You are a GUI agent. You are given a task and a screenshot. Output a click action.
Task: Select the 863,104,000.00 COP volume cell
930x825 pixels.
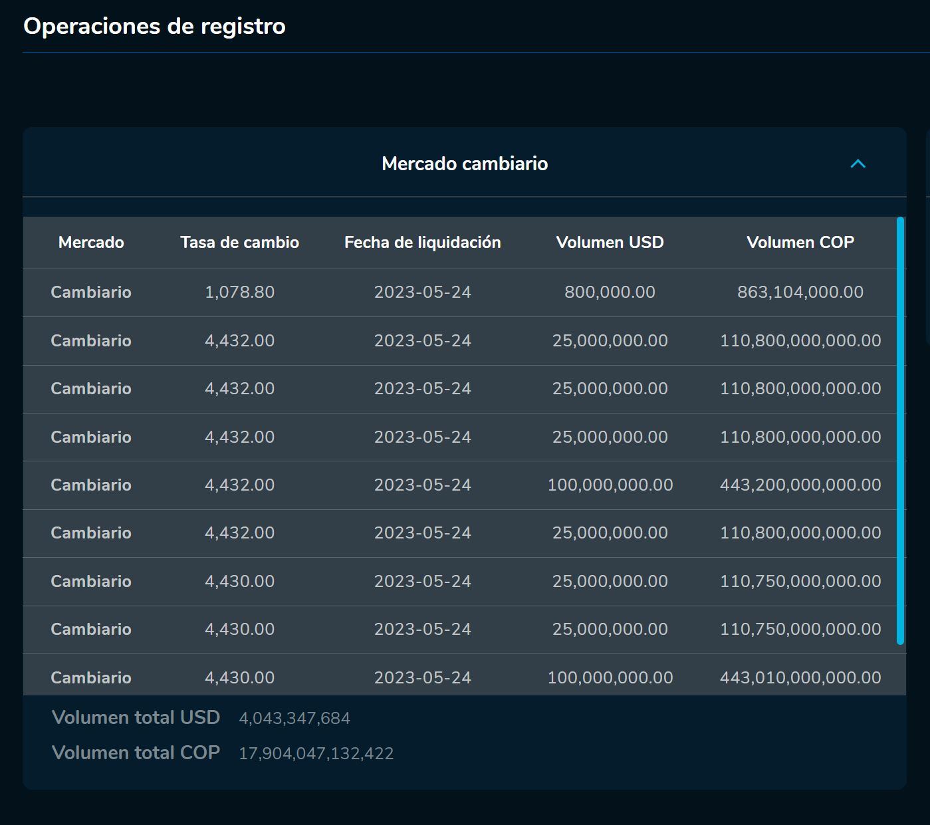coord(800,293)
